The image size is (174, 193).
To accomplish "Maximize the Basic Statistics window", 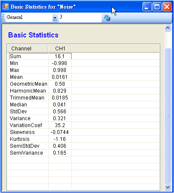I will click(x=157, y=7).
